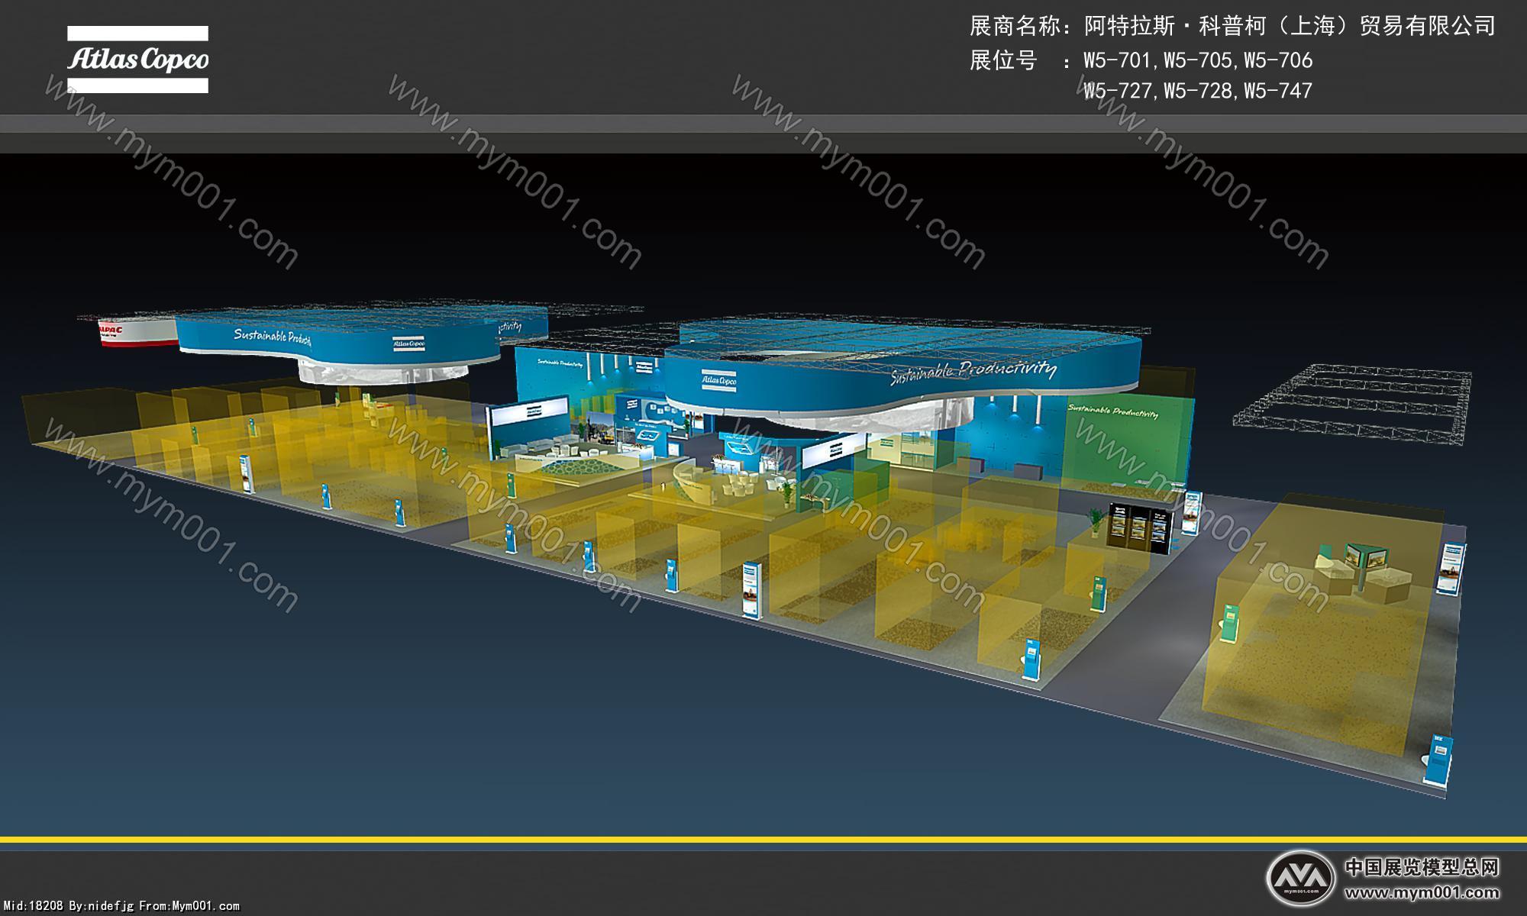
Task: Click the round AVA mym001 logo badge
Action: click(1300, 877)
